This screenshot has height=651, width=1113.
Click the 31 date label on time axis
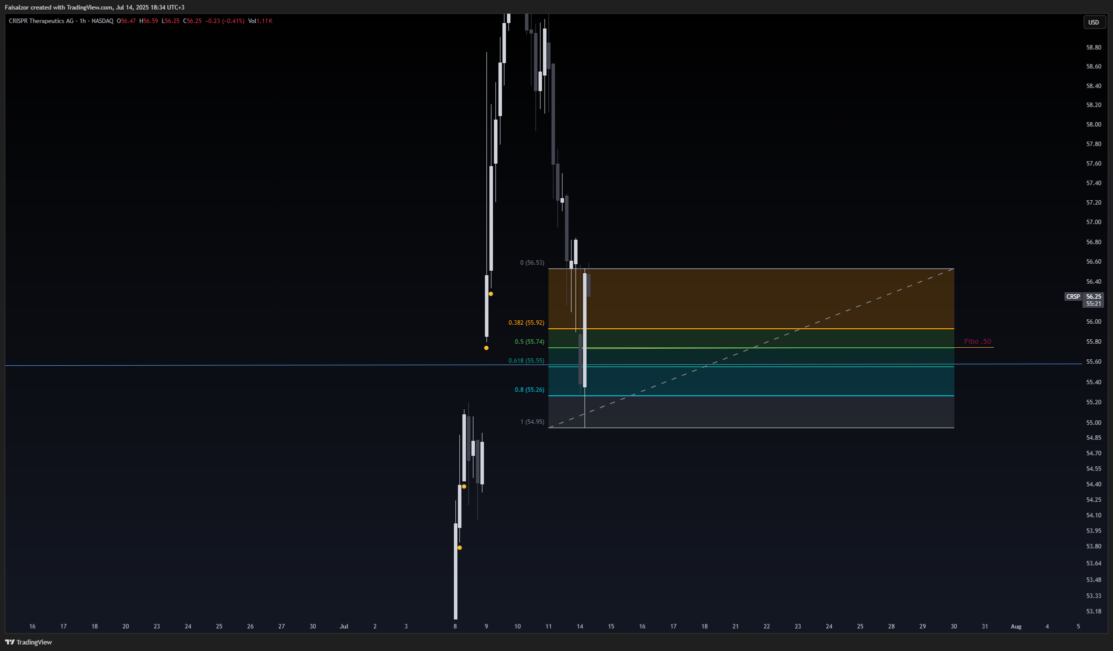(x=985, y=626)
